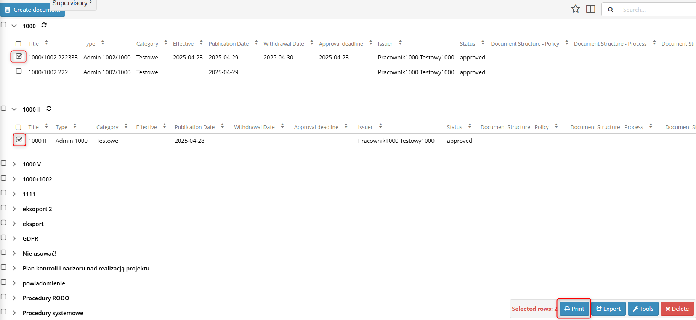Toggle the split column layout icon
Viewport: 696px width, 320px height.
click(x=591, y=9)
